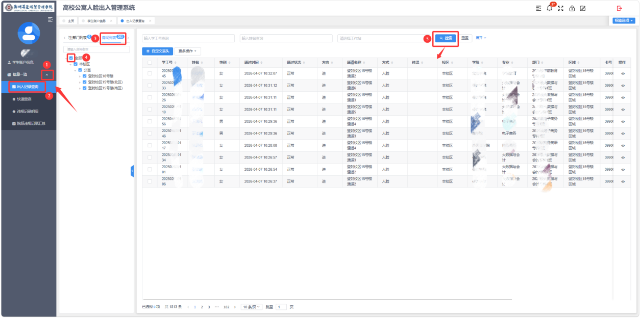
Task: Click the lock screen icon
Action: (572, 8)
